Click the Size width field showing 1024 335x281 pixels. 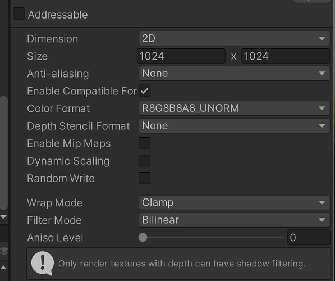click(181, 56)
